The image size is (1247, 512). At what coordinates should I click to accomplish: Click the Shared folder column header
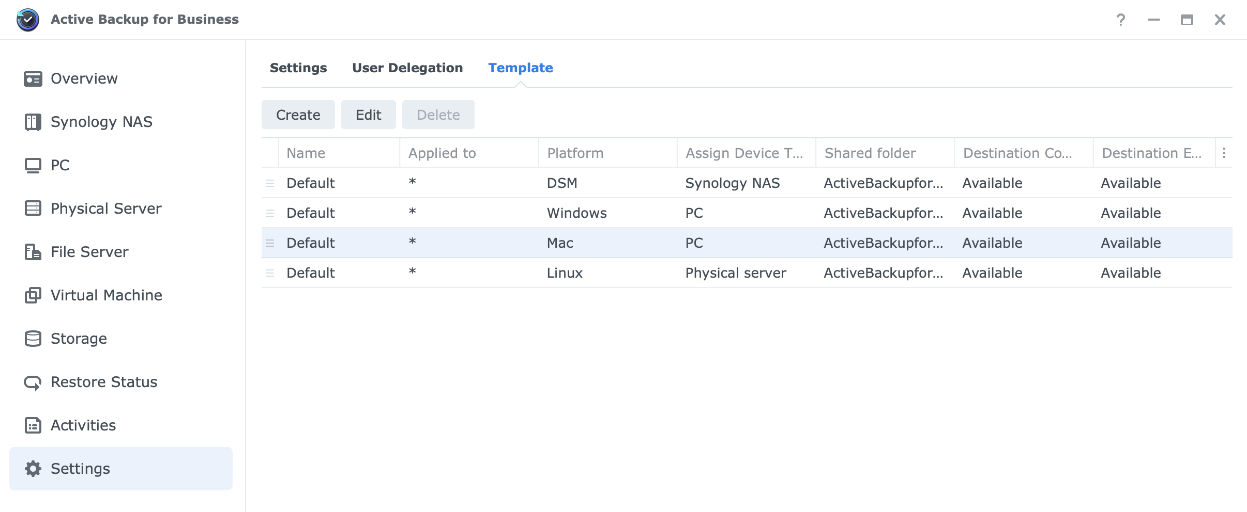click(885, 153)
